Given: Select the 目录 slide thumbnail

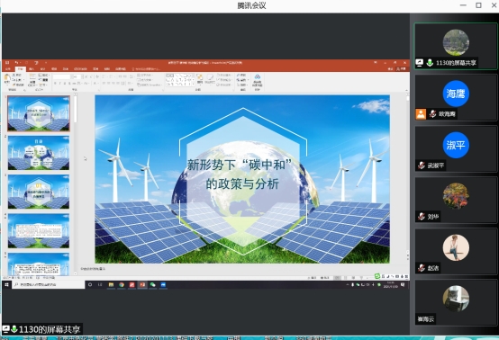Looking at the screenshot, I should (39, 153).
